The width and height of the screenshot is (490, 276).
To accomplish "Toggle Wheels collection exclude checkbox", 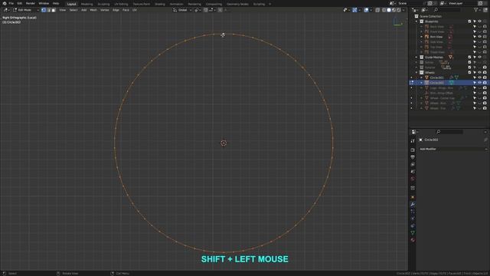I will pos(469,73).
